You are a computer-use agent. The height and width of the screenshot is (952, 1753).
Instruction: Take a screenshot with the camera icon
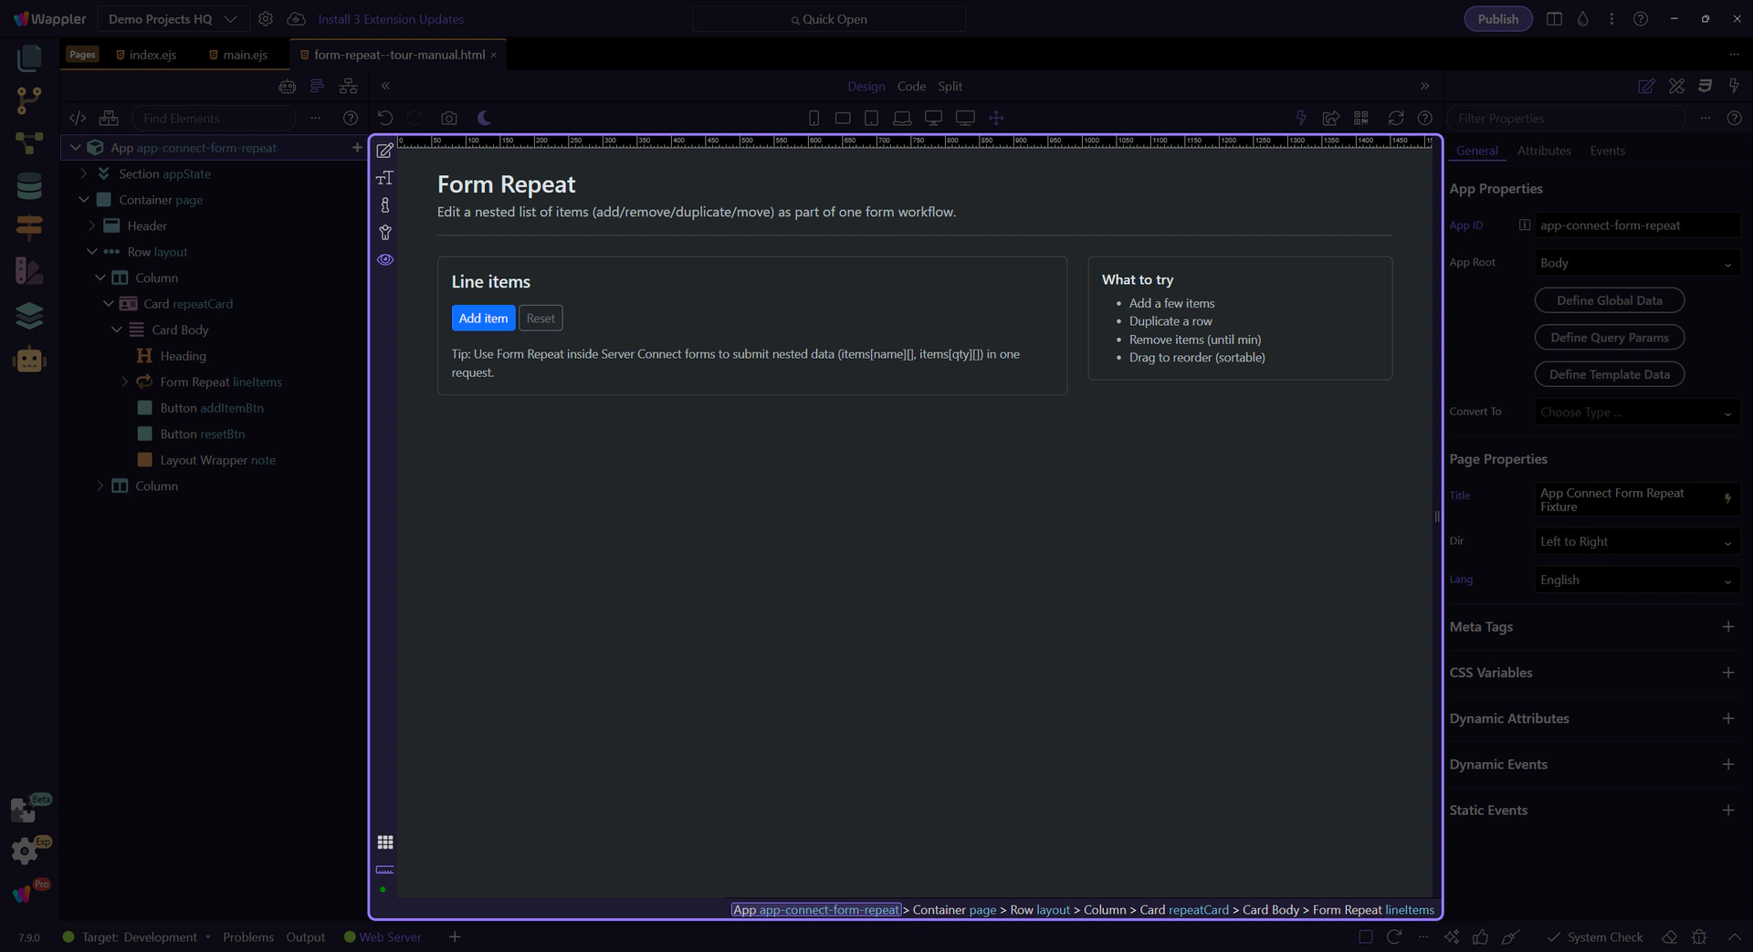[448, 118]
